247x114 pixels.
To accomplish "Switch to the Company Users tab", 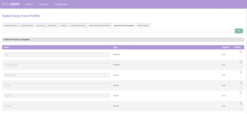I will tap(27, 25).
